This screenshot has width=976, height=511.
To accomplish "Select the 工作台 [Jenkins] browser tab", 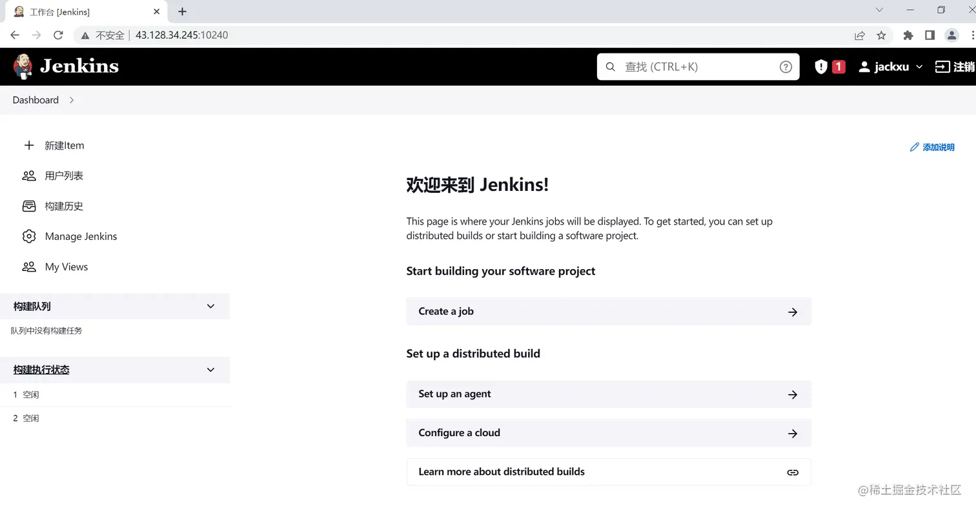I will (x=87, y=12).
